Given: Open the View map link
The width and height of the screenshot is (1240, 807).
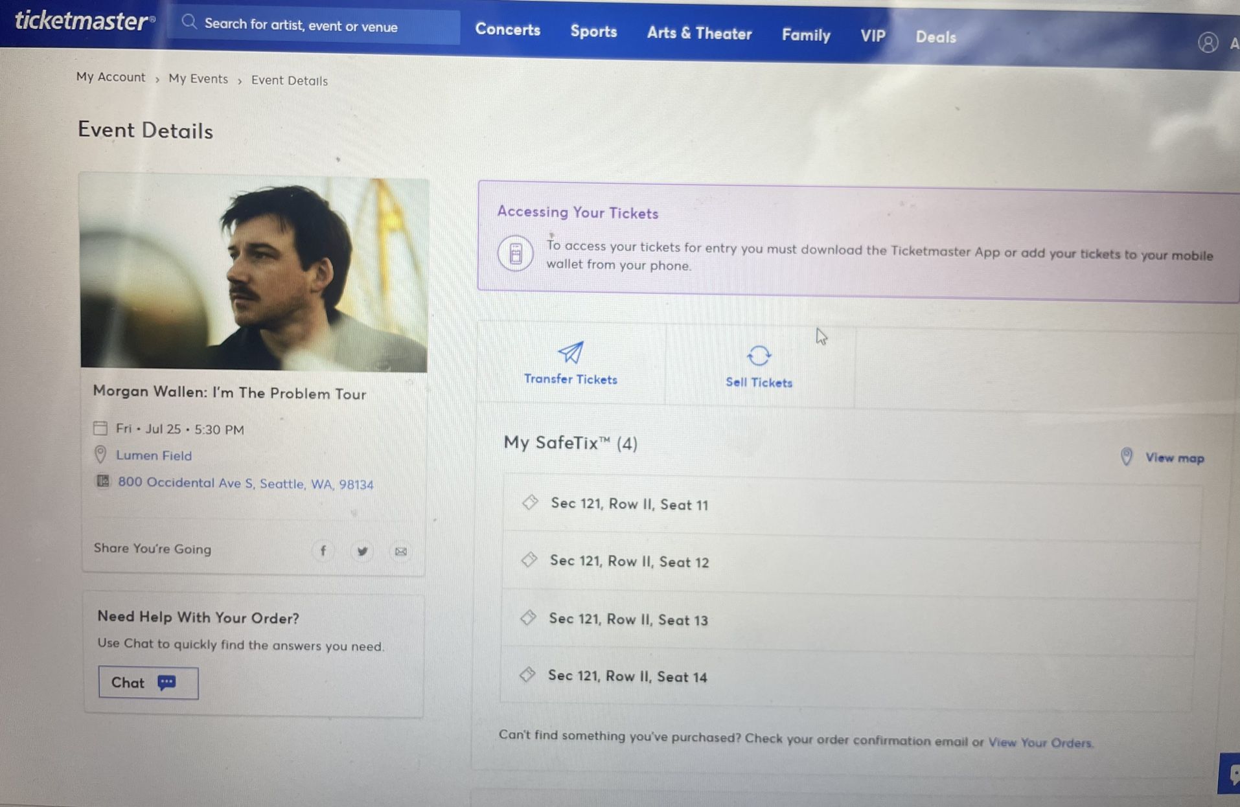Looking at the screenshot, I should coord(1175,458).
